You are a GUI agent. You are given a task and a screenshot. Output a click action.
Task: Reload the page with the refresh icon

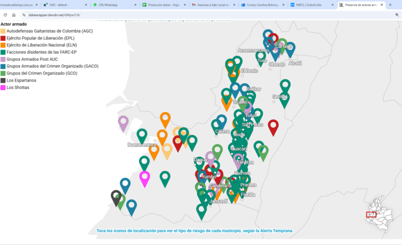pos(6,15)
